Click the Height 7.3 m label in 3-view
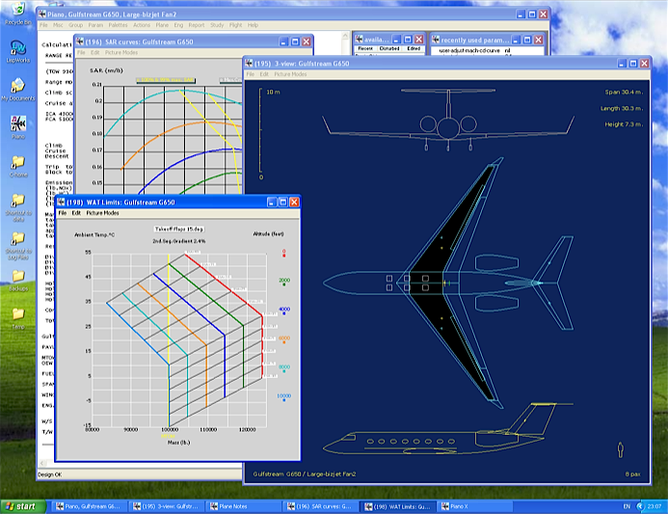The width and height of the screenshot is (668, 514). tap(624, 124)
